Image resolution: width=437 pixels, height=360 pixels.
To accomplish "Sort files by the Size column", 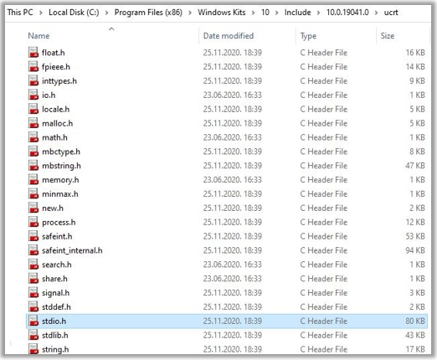I will click(388, 36).
